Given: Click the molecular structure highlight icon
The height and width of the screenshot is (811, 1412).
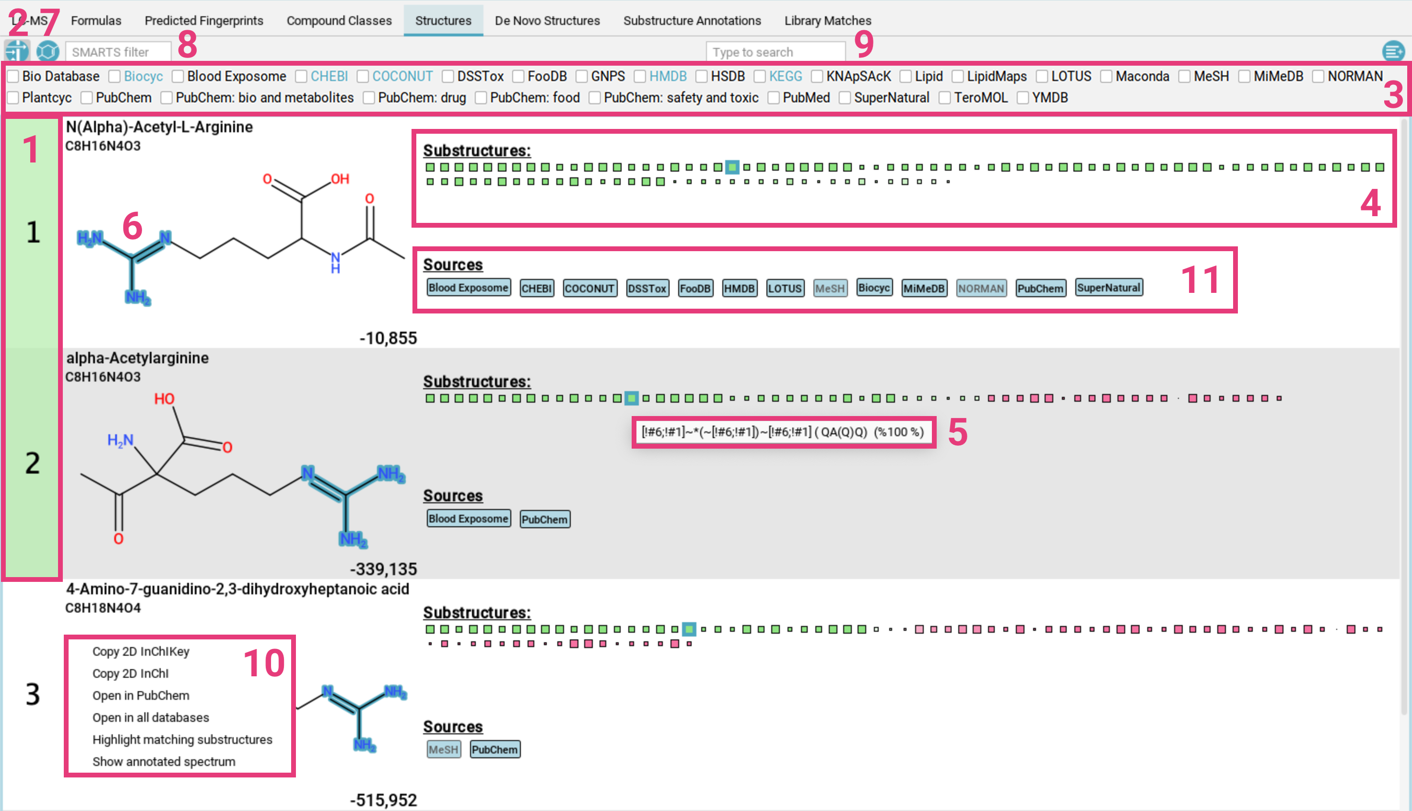Looking at the screenshot, I should point(48,51).
